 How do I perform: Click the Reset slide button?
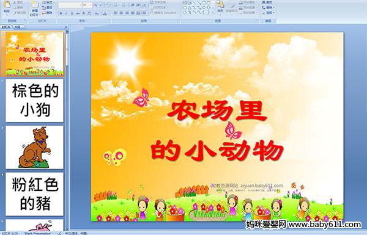click(47, 7)
